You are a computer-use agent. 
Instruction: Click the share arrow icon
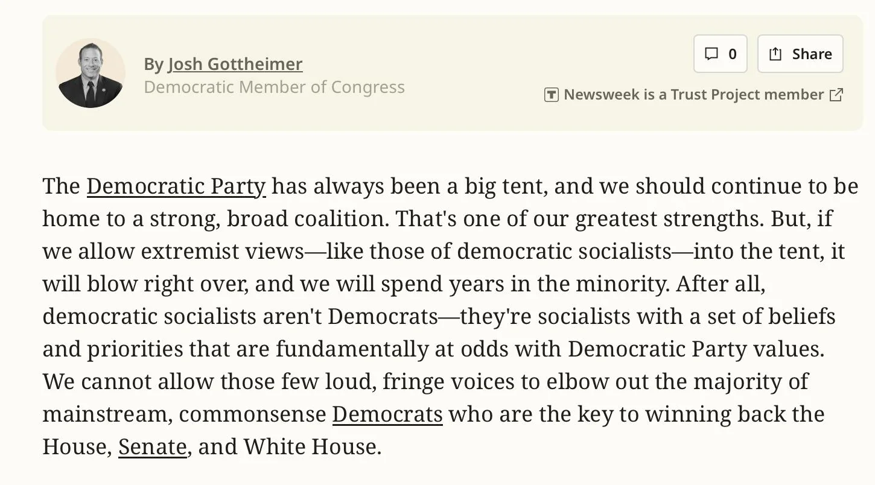[775, 54]
